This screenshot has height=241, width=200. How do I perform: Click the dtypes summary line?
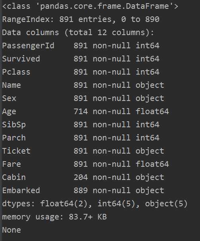(95, 204)
